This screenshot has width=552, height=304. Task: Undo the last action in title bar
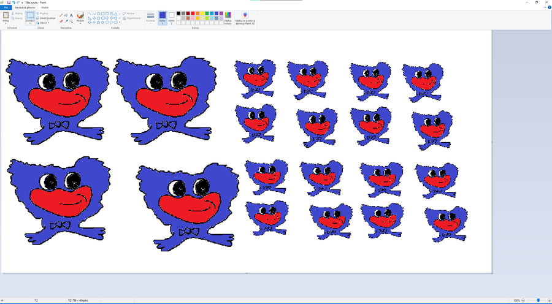[x=13, y=2]
